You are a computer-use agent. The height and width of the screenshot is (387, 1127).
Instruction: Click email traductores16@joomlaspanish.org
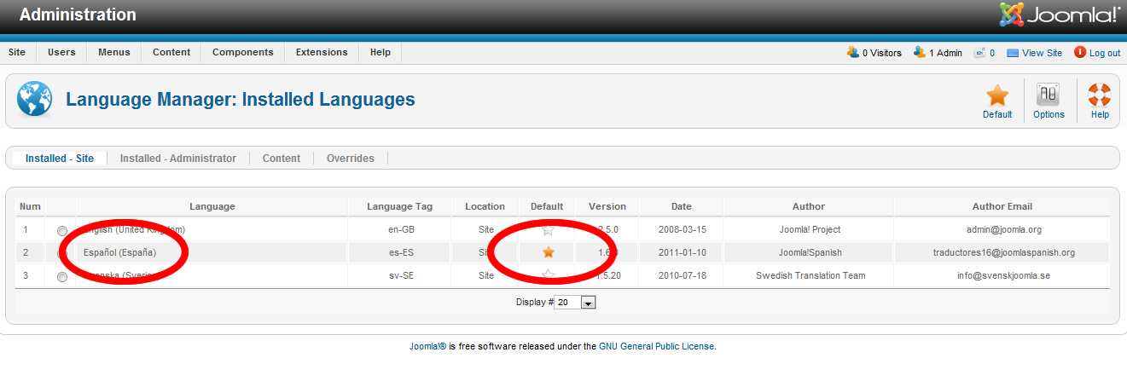click(1004, 252)
